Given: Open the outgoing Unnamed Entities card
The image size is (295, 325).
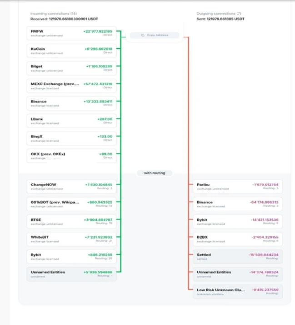Looking at the screenshot, I should pos(238,274).
